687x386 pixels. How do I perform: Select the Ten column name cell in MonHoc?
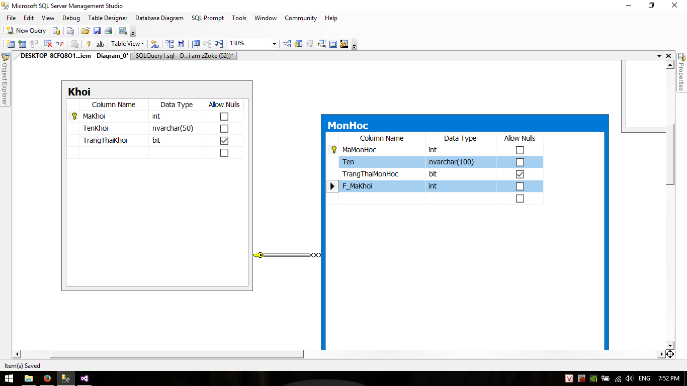381,162
